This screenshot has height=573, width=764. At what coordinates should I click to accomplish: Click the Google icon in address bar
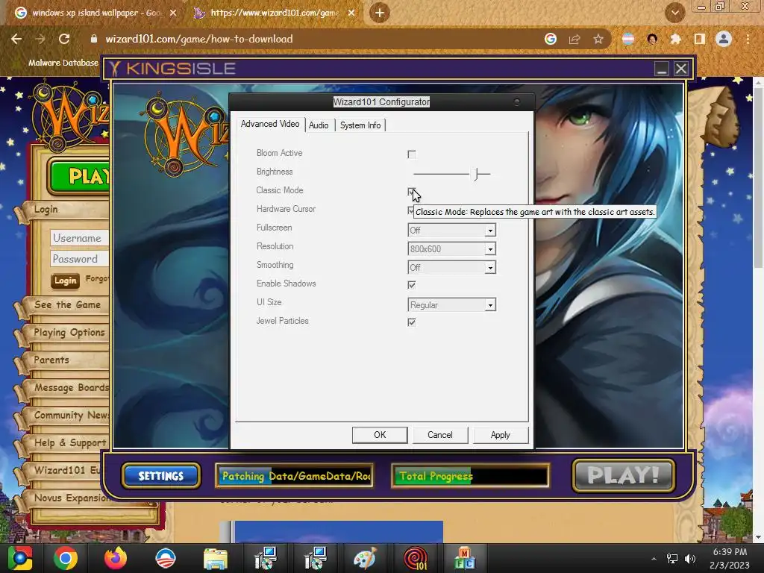tap(551, 39)
